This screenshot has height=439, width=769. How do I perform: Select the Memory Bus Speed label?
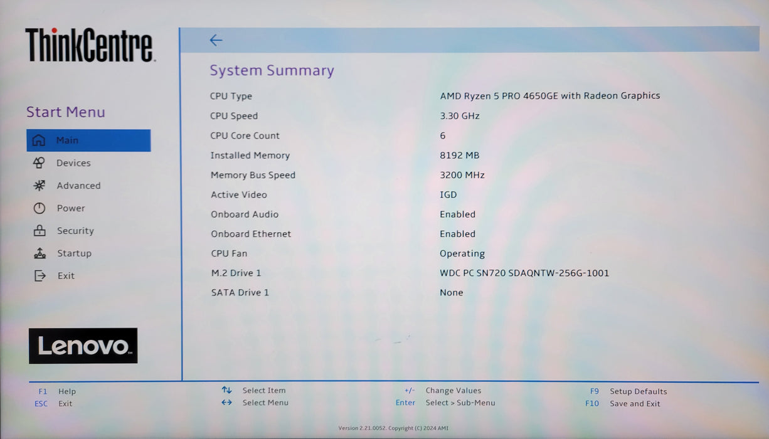[x=253, y=175]
